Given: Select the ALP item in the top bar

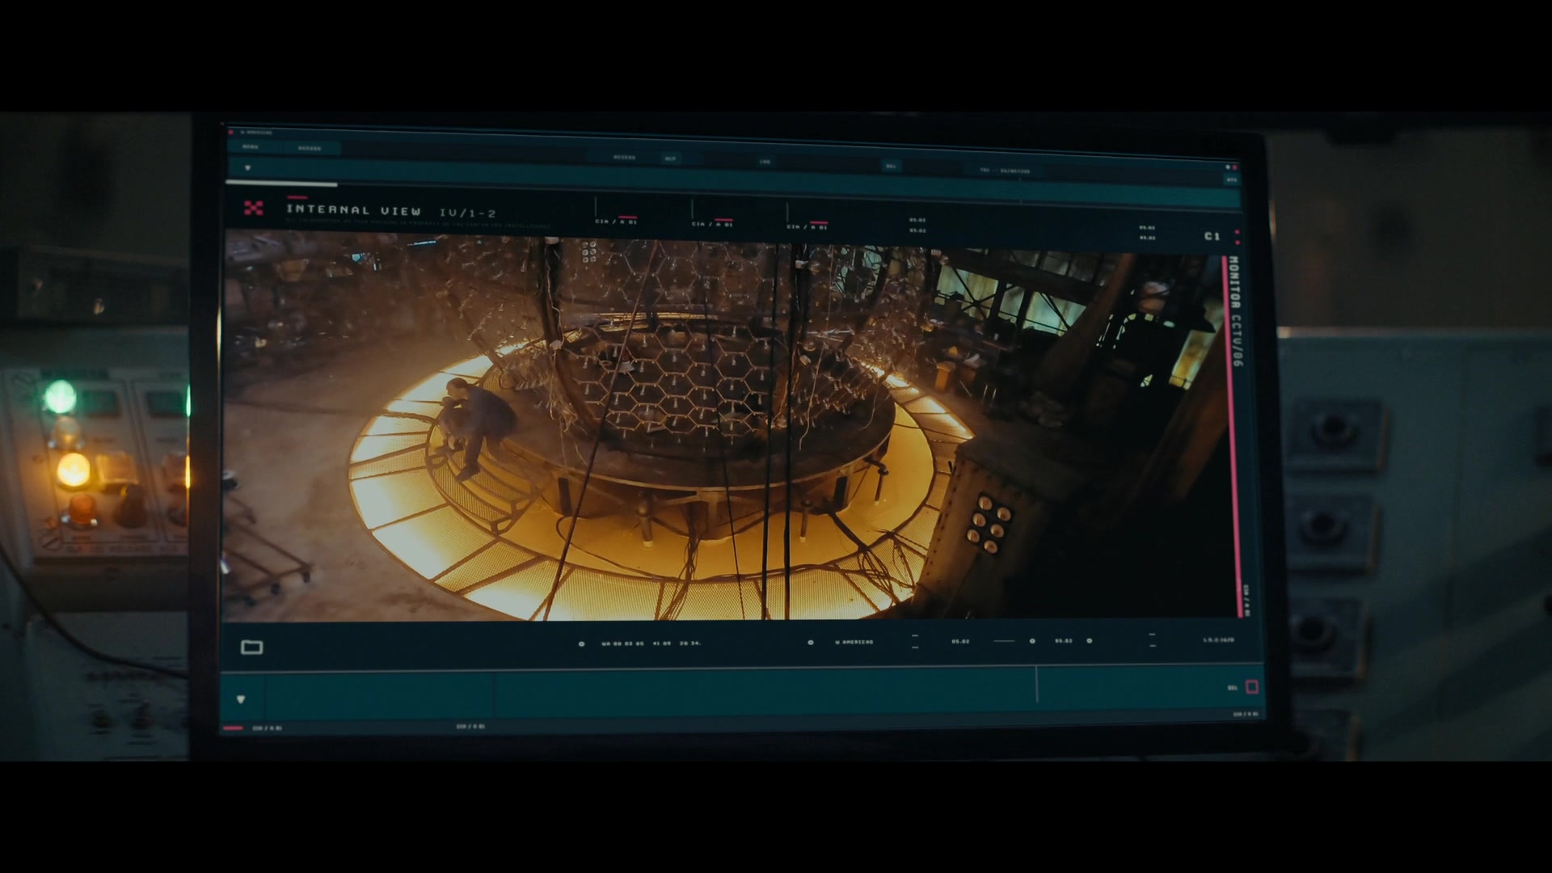Looking at the screenshot, I should (670, 158).
